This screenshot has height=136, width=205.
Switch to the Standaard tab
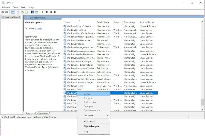pyautogui.click(x=43, y=113)
